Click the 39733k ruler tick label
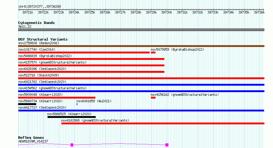 point(213,12)
